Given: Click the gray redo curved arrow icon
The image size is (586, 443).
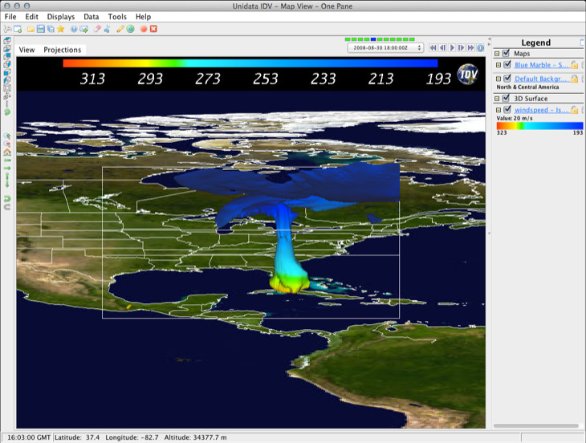Looking at the screenshot, I should (7, 206).
